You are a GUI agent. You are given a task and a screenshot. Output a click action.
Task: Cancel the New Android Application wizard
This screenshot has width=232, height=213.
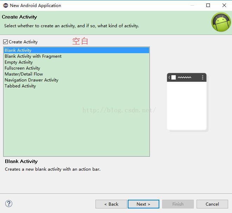(x=212, y=204)
